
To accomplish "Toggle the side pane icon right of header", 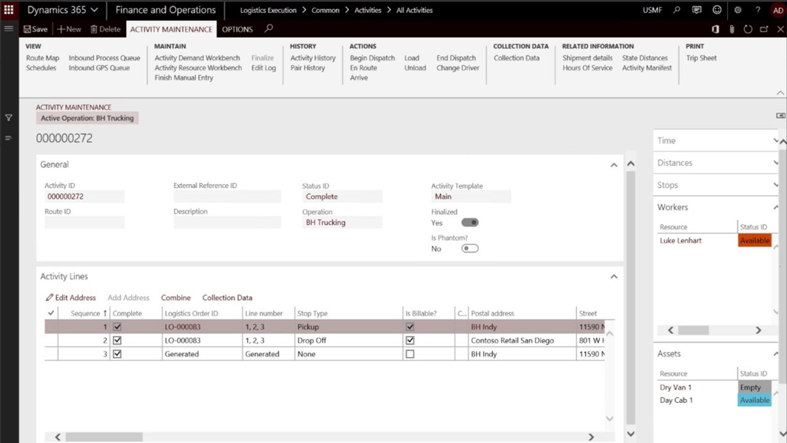I will click(x=780, y=116).
